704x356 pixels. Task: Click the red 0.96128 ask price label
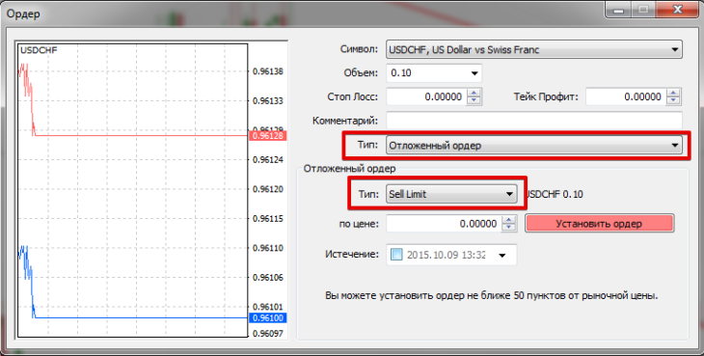267,136
